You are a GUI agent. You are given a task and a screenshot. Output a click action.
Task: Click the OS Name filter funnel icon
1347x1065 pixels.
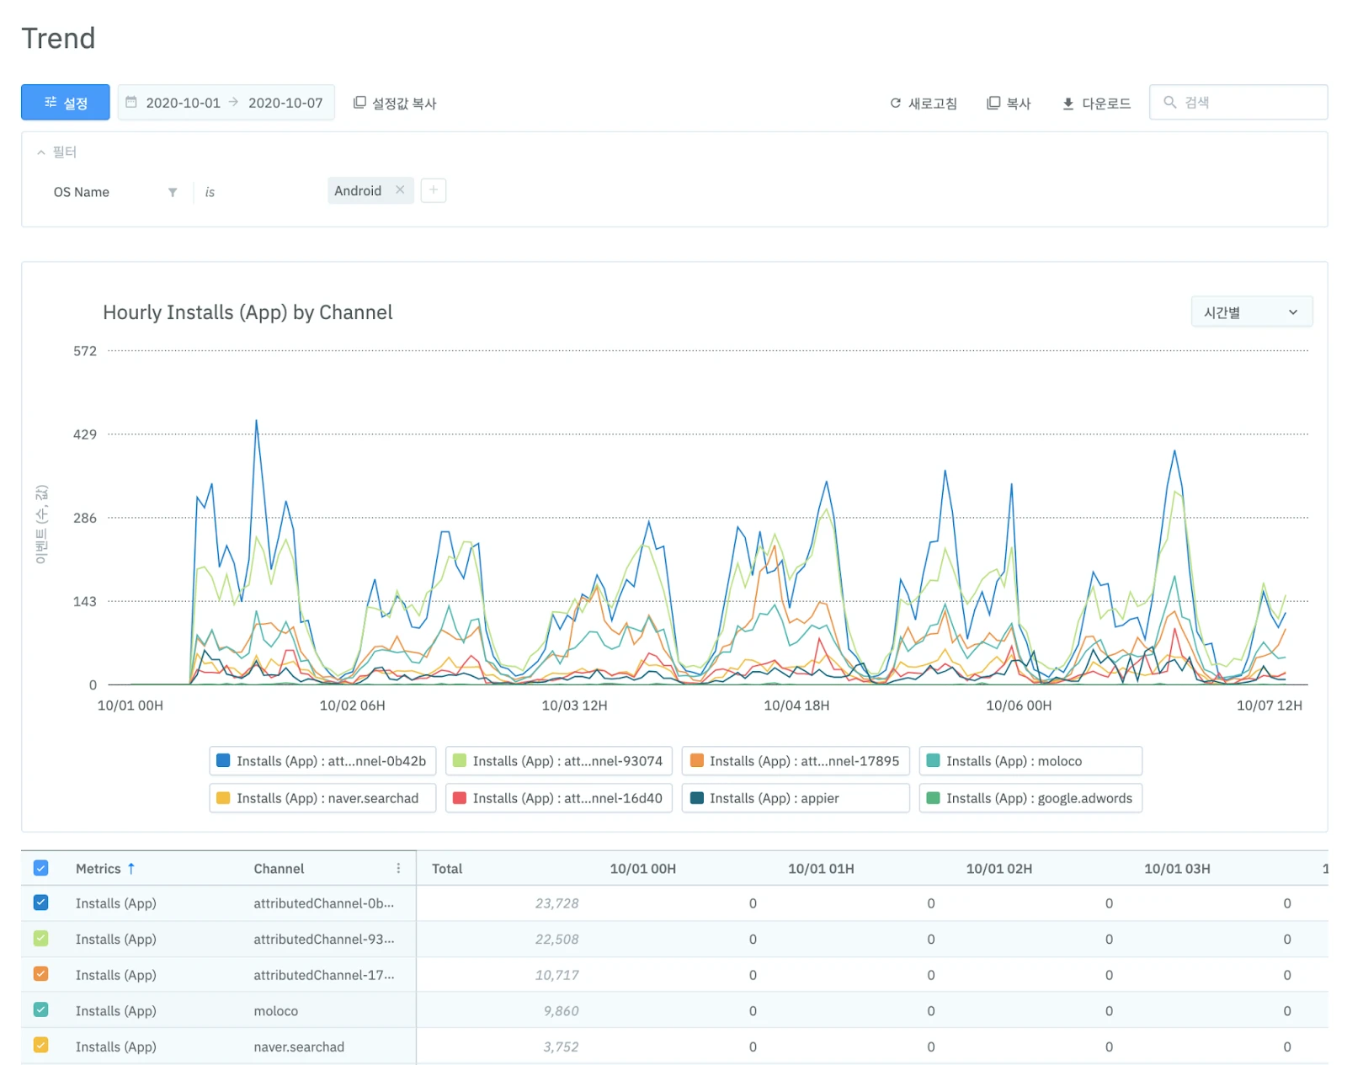pos(173,192)
